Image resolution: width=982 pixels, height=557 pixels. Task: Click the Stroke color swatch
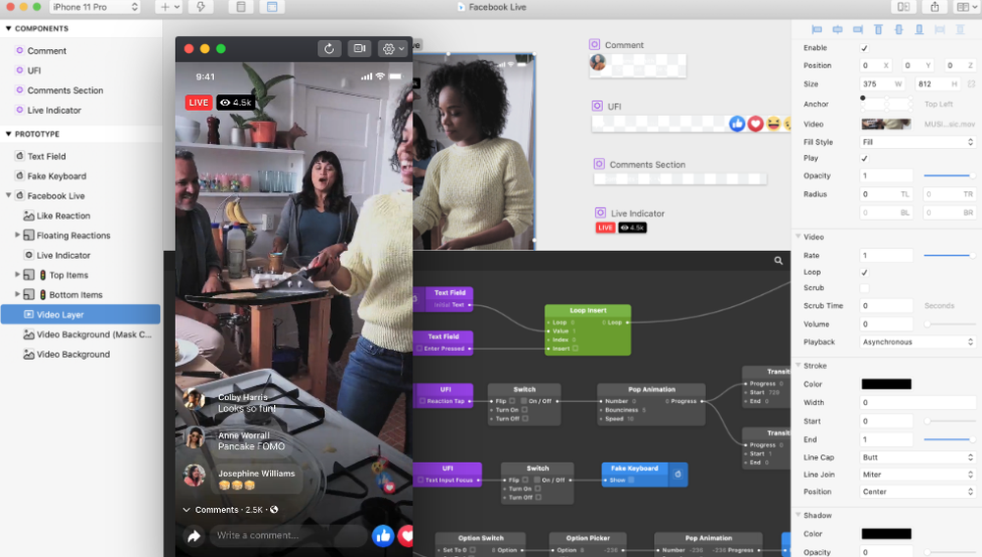point(886,384)
